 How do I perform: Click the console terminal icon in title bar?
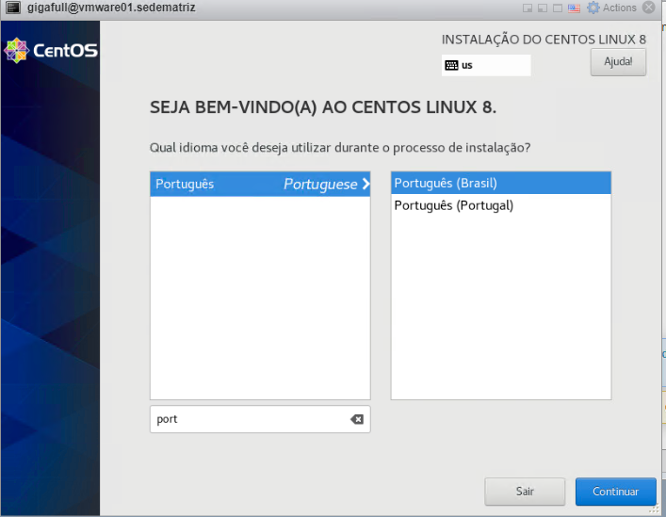pyautogui.click(x=13, y=8)
